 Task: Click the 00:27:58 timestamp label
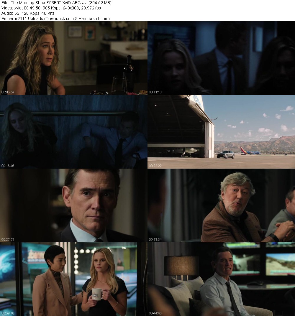pyautogui.click(x=8, y=240)
